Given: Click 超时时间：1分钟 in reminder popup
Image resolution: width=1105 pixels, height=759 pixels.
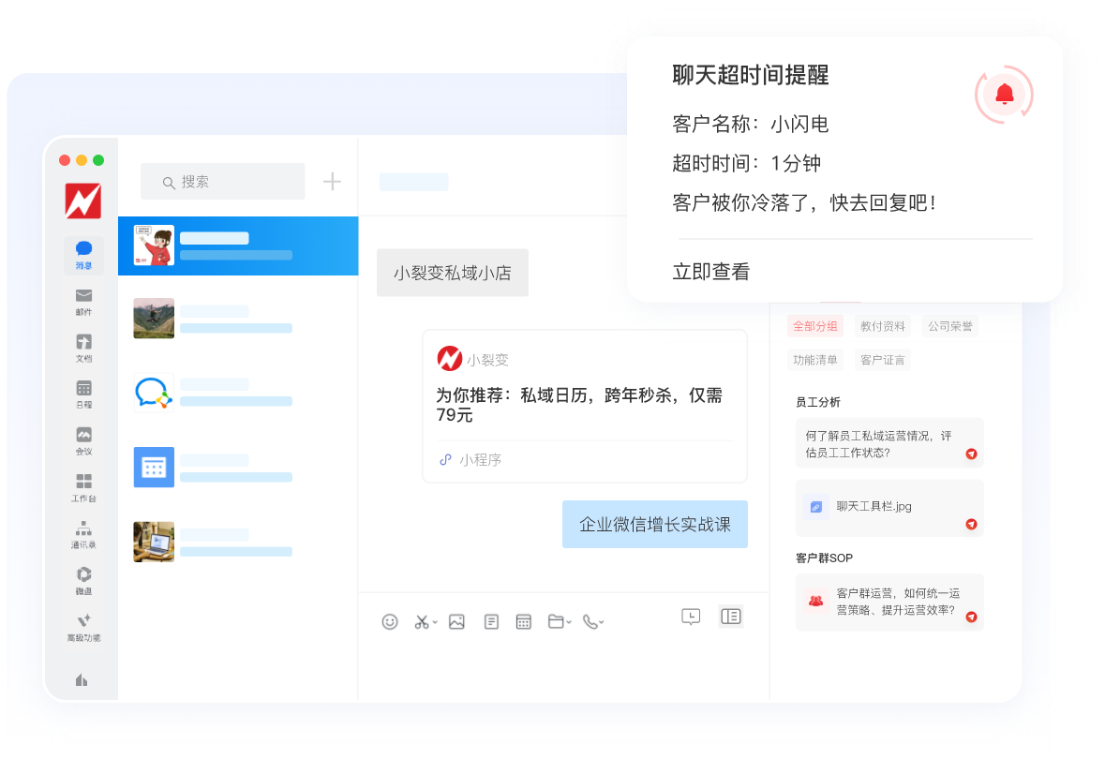Looking at the screenshot, I should 746,163.
